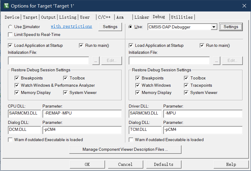Screen dimensions: 251x171
Task: Go to the Utilities tab
Action: (x=182, y=17)
